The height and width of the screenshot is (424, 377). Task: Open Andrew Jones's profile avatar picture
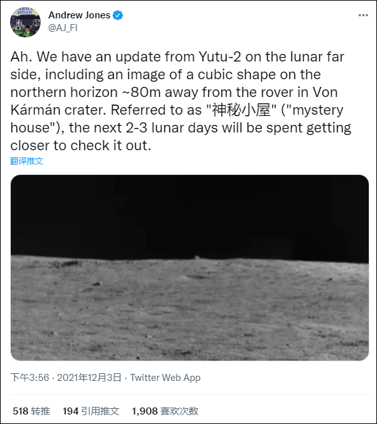[x=25, y=22]
